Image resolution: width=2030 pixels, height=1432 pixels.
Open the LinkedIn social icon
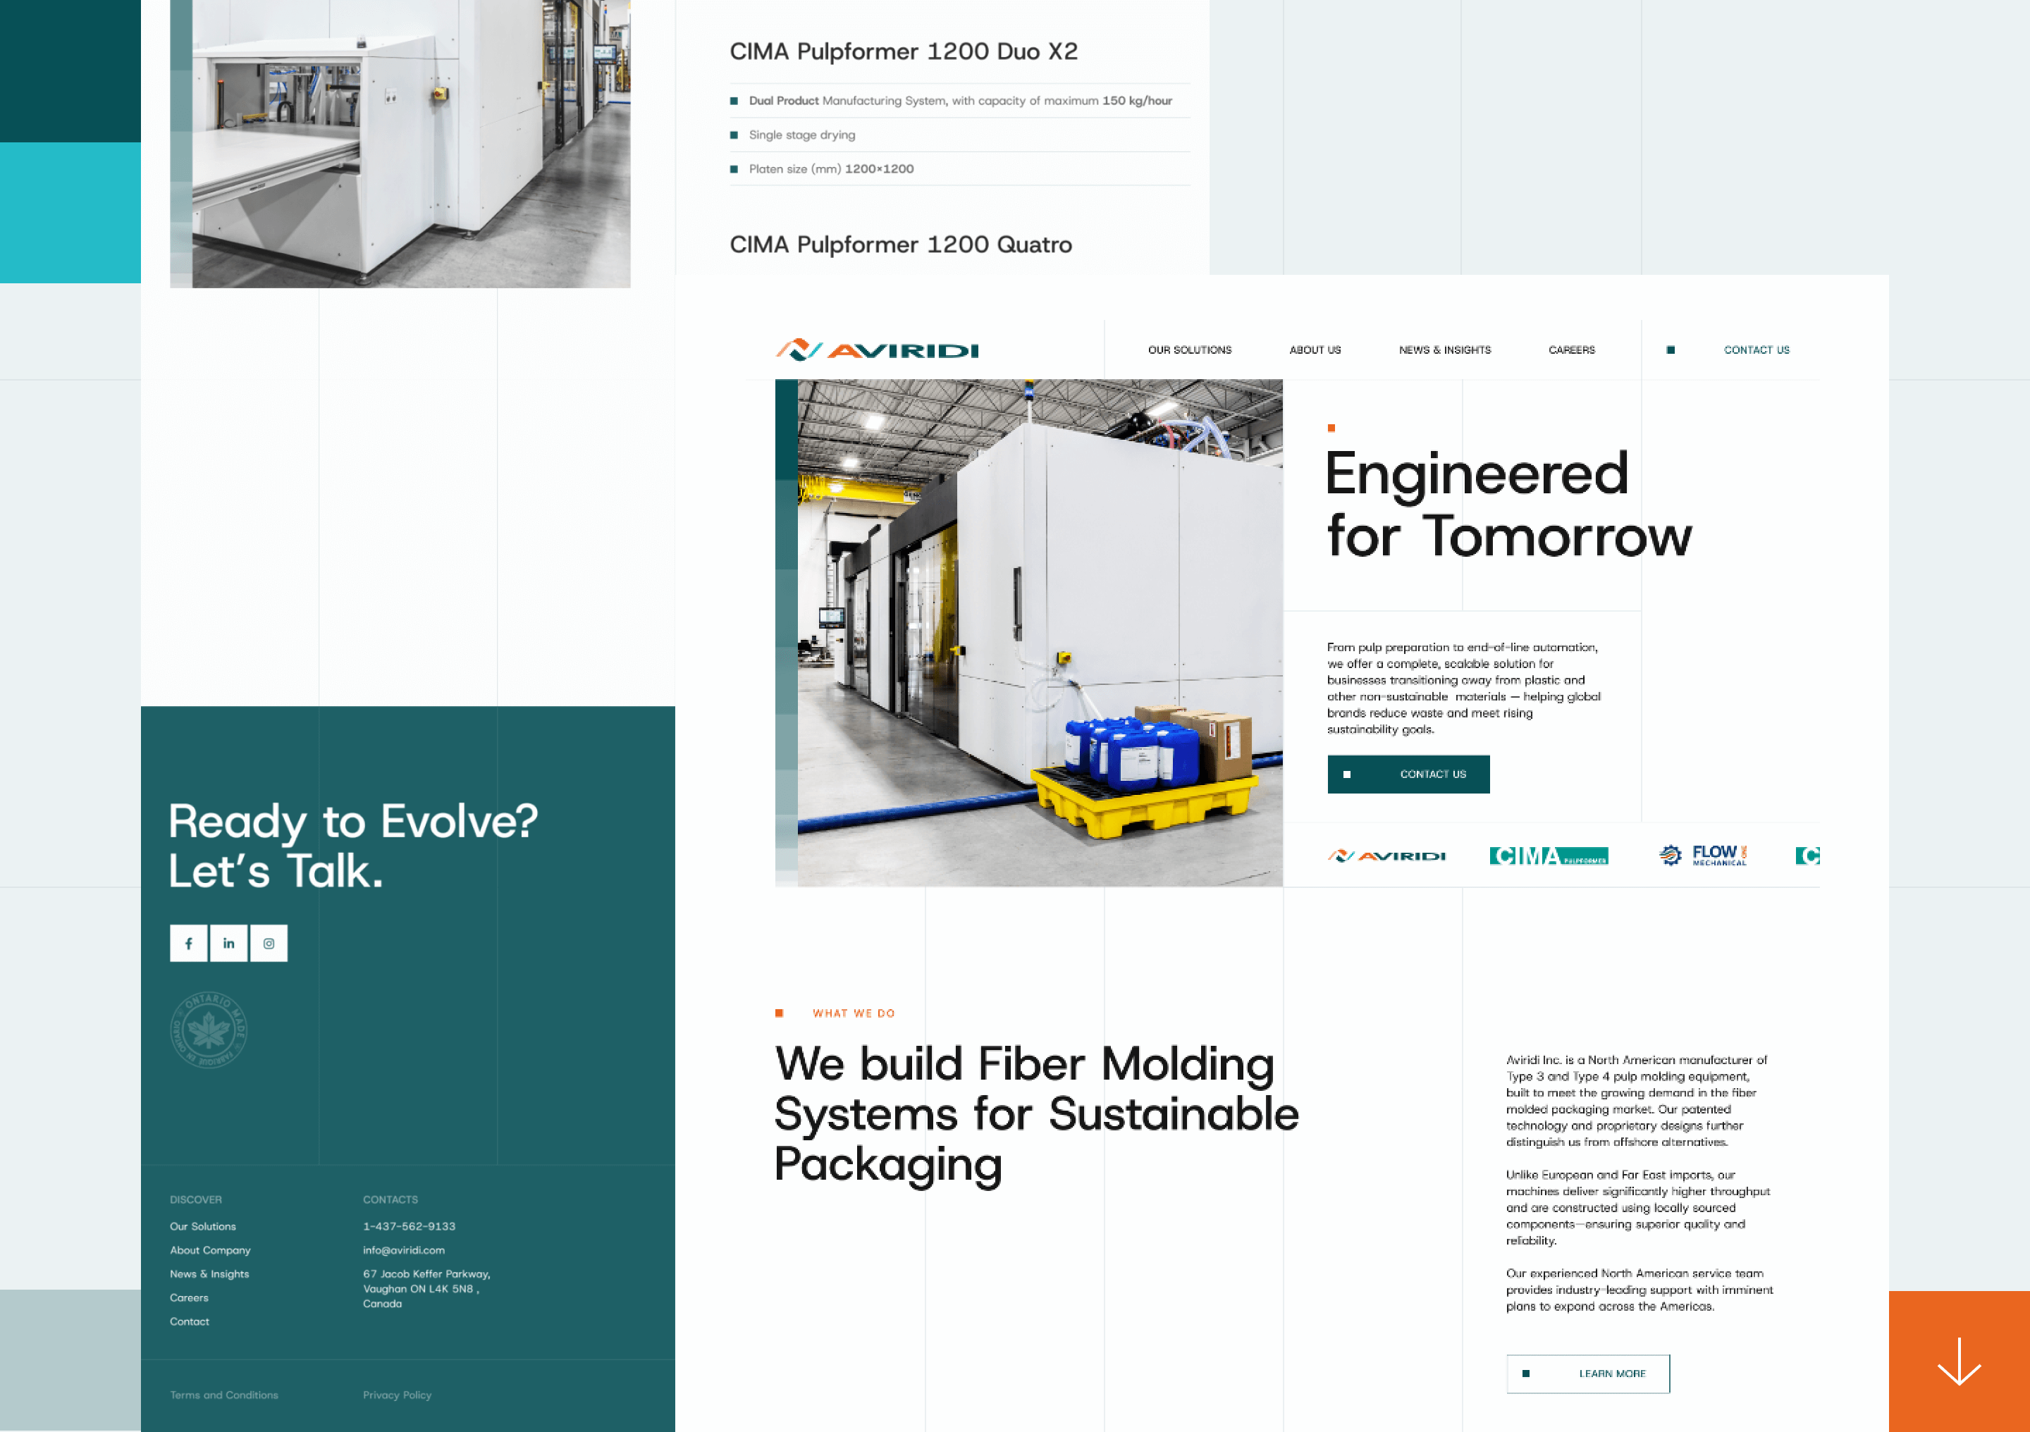tap(229, 943)
